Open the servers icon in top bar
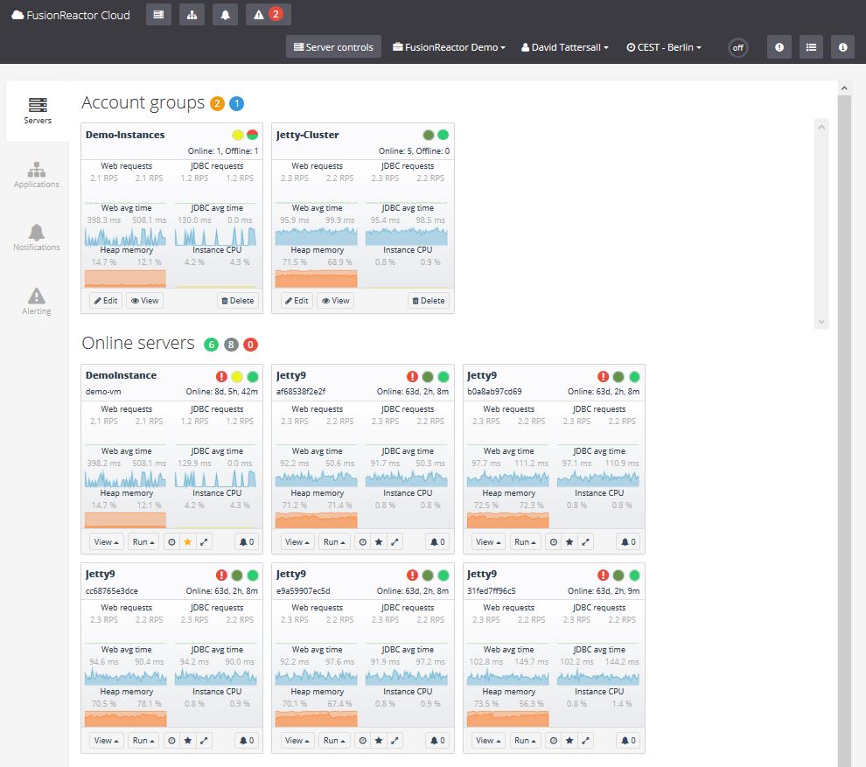The image size is (866, 767). tap(158, 15)
